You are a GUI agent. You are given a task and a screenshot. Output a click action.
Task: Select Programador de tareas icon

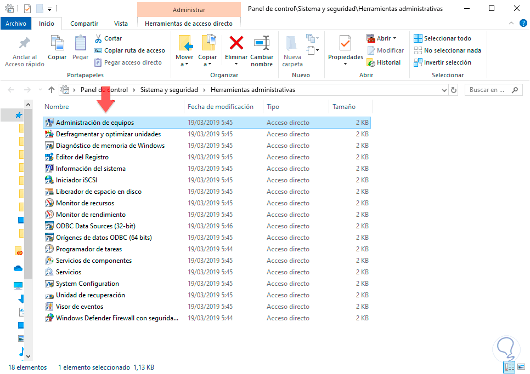[49, 249]
